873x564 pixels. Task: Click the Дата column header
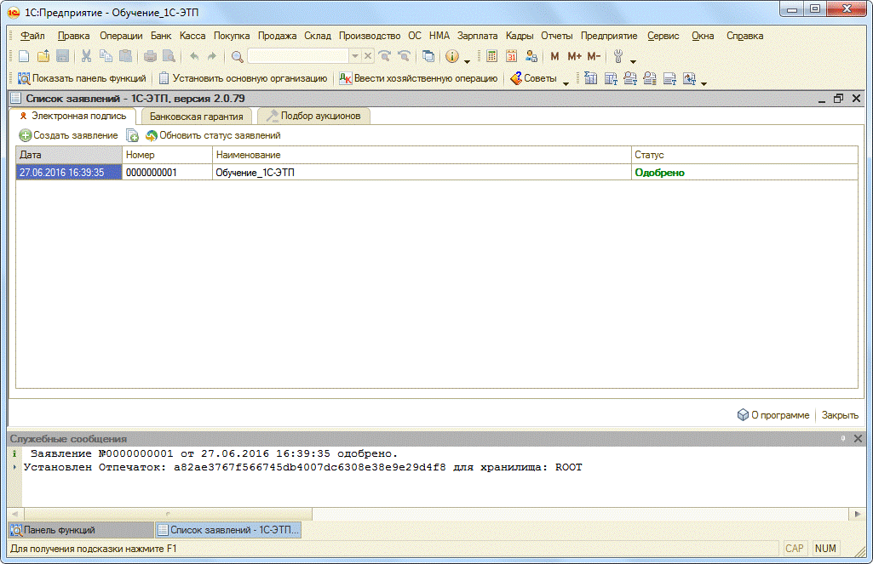click(69, 155)
